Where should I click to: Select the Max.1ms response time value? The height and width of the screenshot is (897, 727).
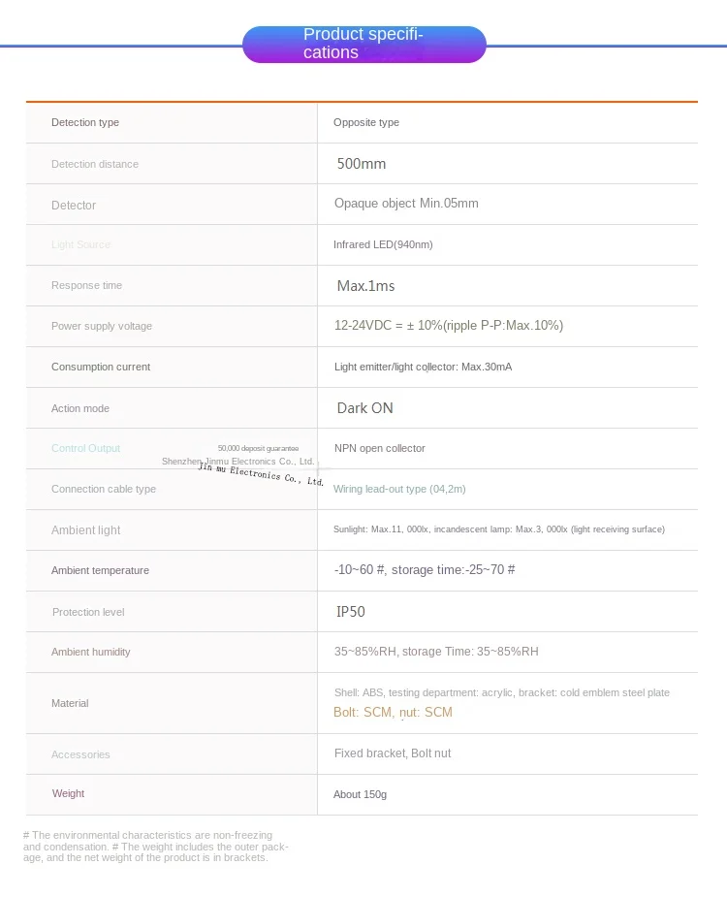click(x=365, y=286)
